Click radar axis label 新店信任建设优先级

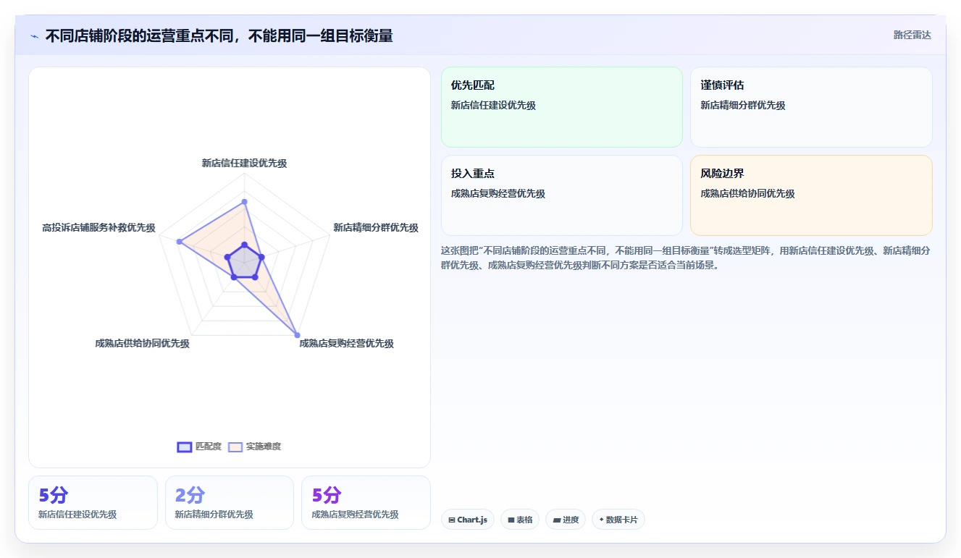pyautogui.click(x=244, y=163)
